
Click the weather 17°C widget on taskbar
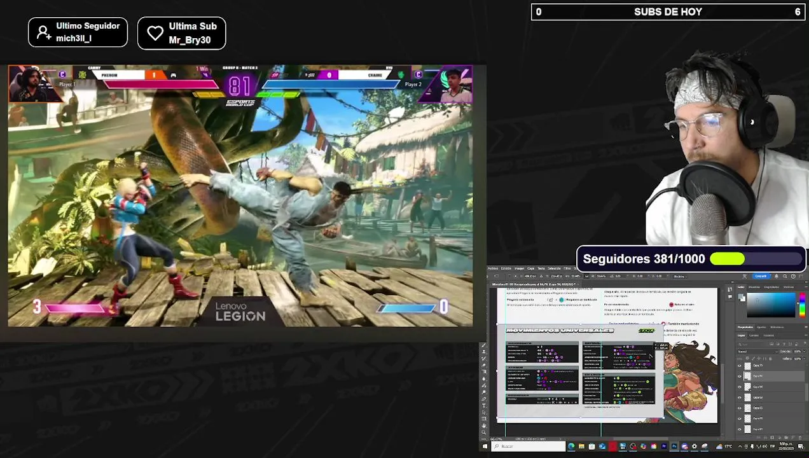[725, 446]
